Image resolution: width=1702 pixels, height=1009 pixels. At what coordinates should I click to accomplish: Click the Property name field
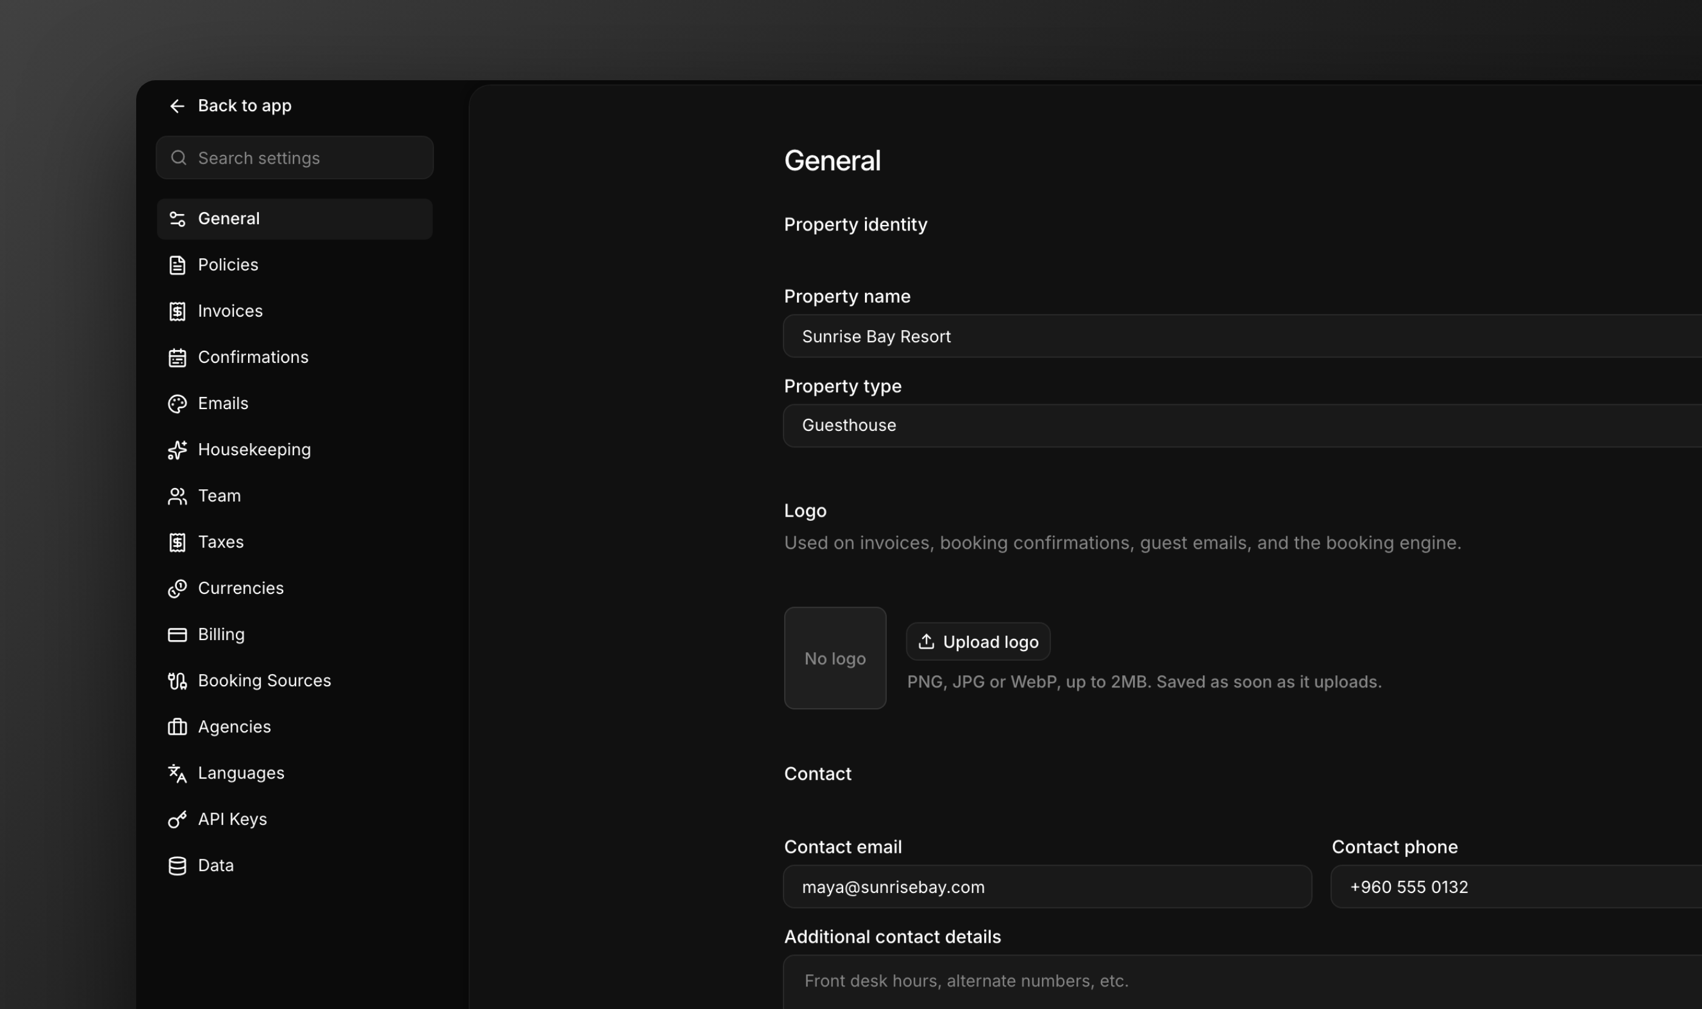tap(1242, 337)
